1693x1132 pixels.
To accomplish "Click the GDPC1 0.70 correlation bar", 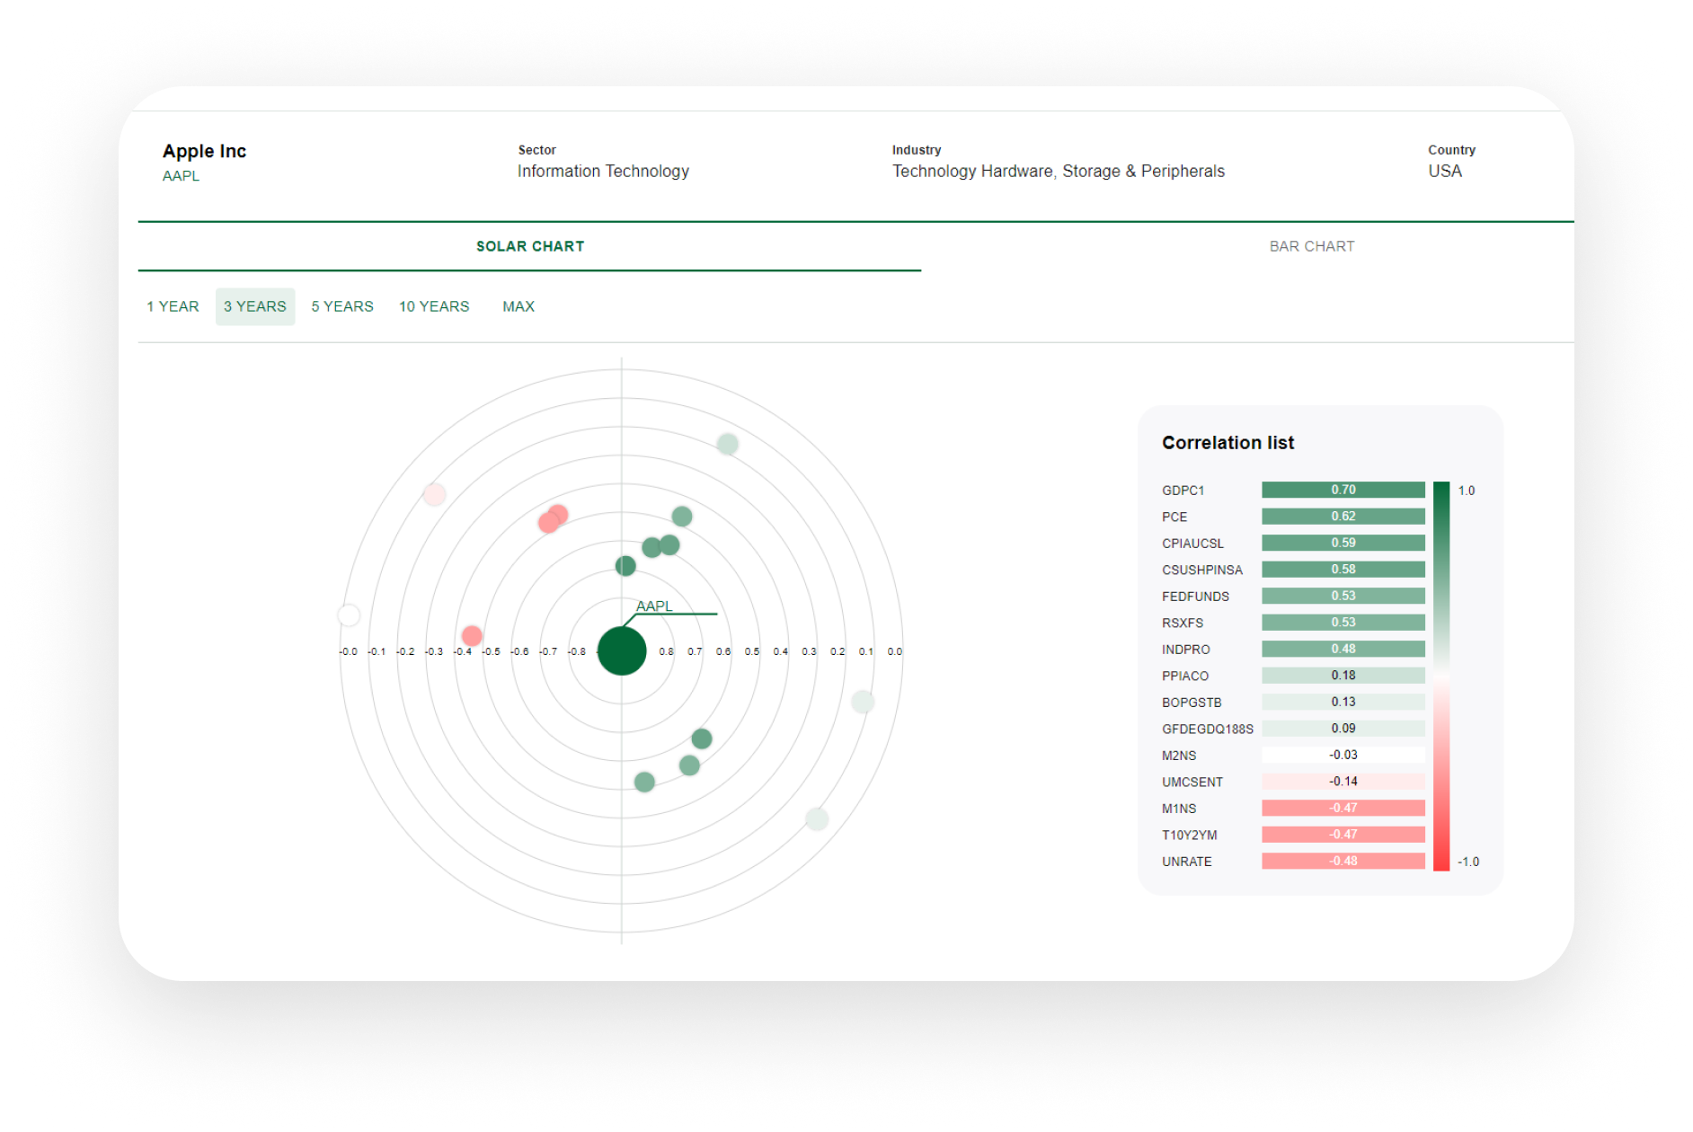I will (1343, 490).
